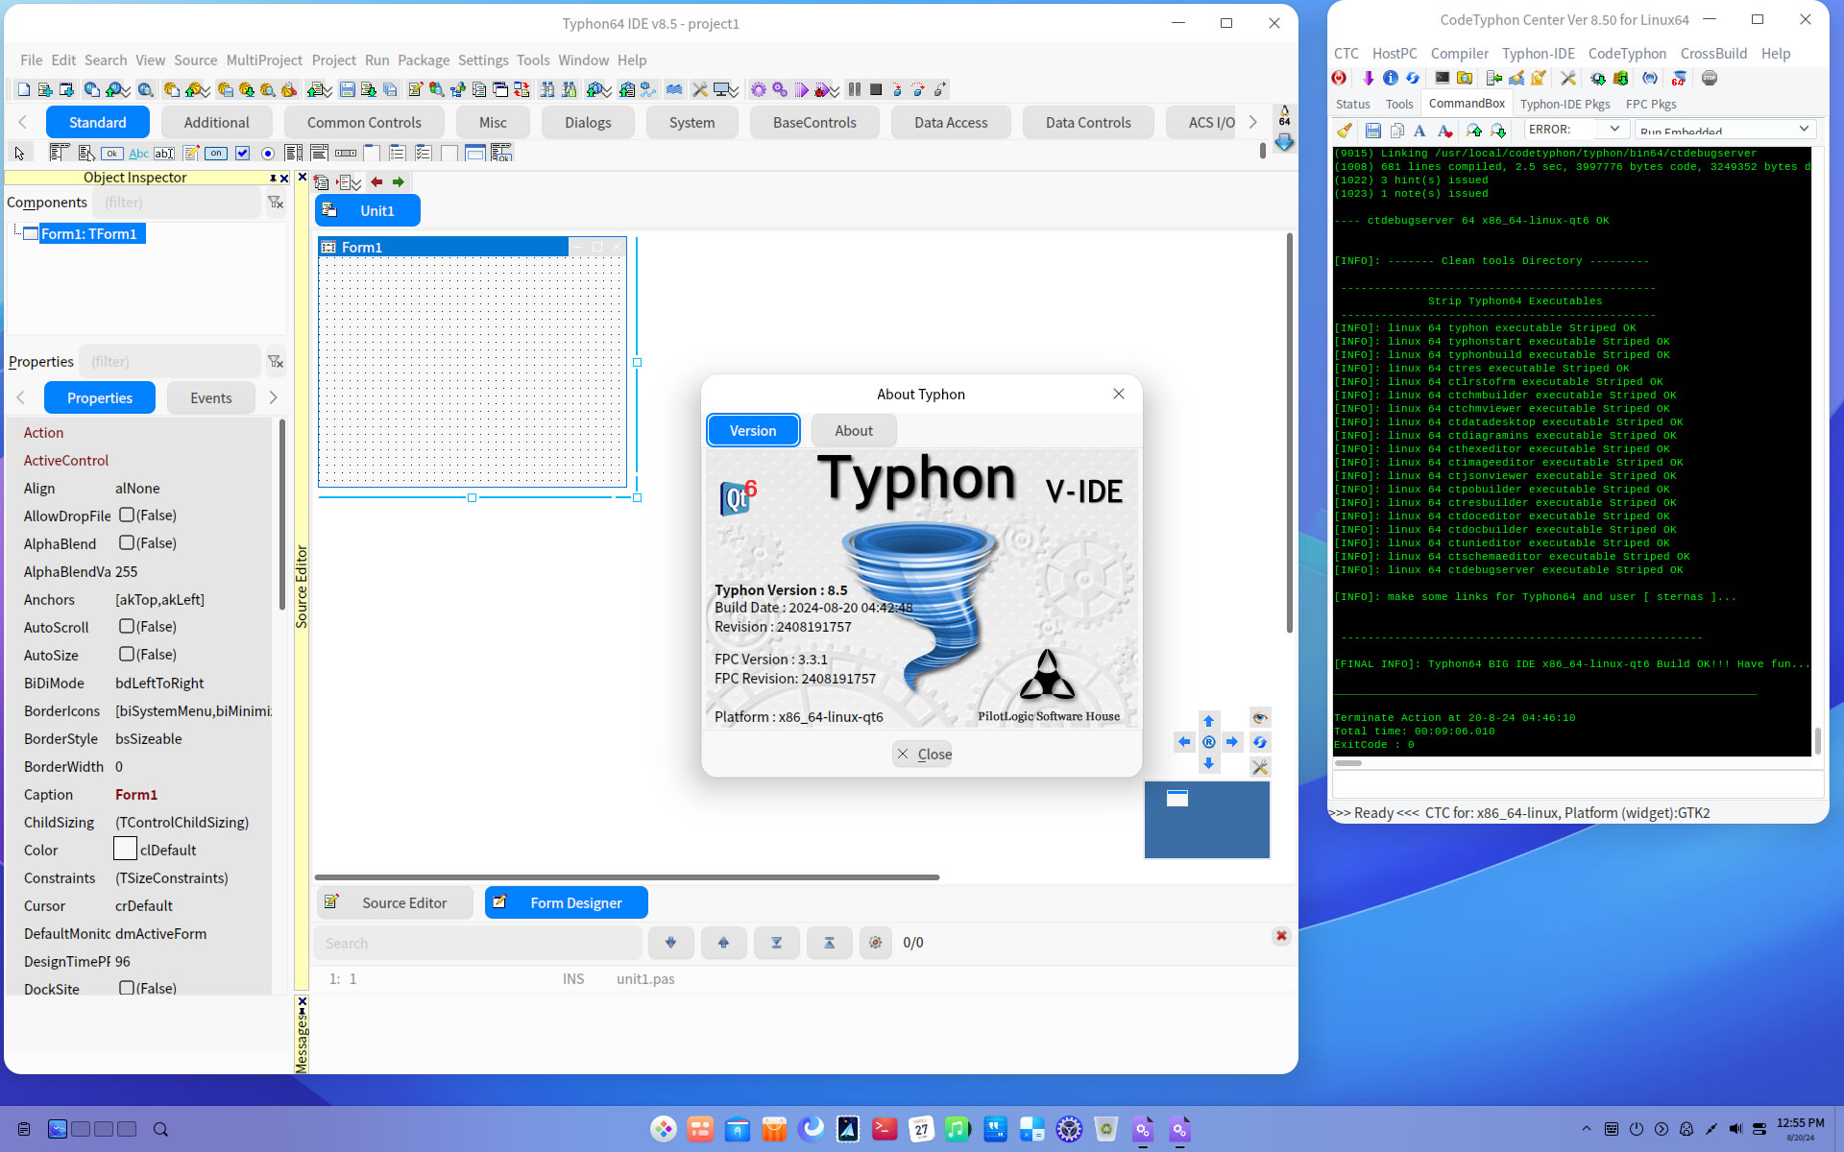
Task: Switch to About tab in About Typhon dialog
Action: (854, 430)
